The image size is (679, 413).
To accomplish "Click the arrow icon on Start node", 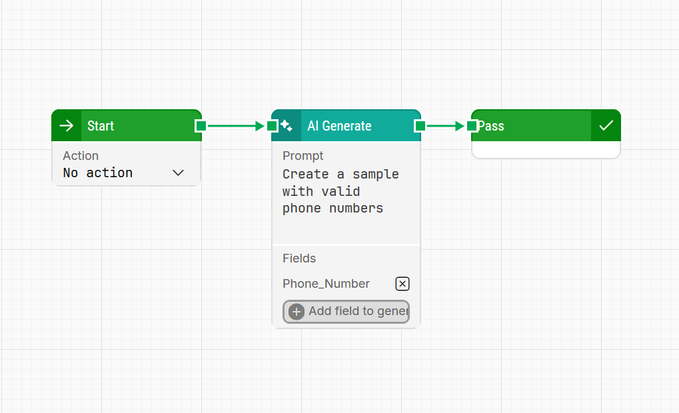I will (67, 126).
